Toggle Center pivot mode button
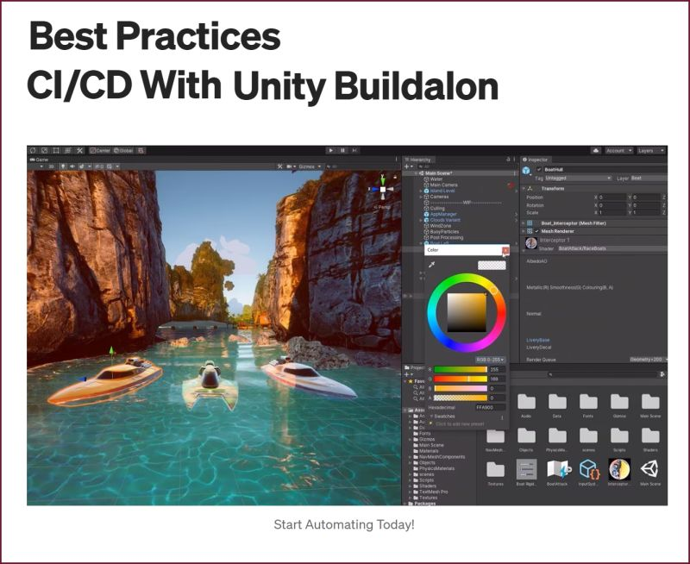The width and height of the screenshot is (690, 564). [x=100, y=150]
